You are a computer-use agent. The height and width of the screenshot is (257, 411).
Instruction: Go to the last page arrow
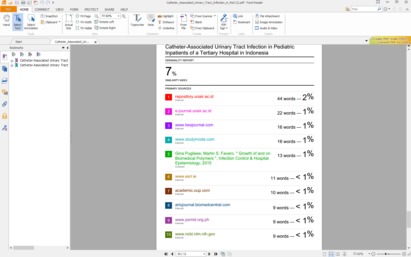pos(216,254)
